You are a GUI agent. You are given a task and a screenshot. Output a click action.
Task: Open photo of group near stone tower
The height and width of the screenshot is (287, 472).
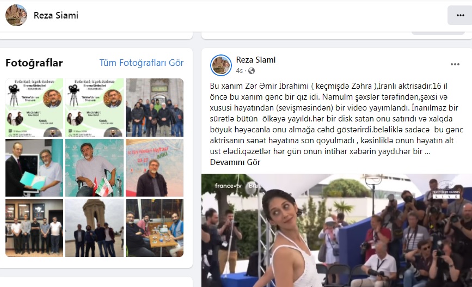[x=95, y=228]
